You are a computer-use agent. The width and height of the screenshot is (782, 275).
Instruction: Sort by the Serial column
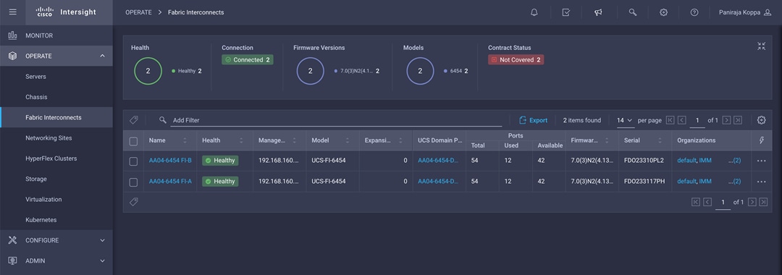tap(660, 140)
